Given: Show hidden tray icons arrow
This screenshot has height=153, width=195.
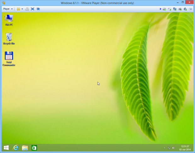Looking at the screenshot, I should [164, 148].
